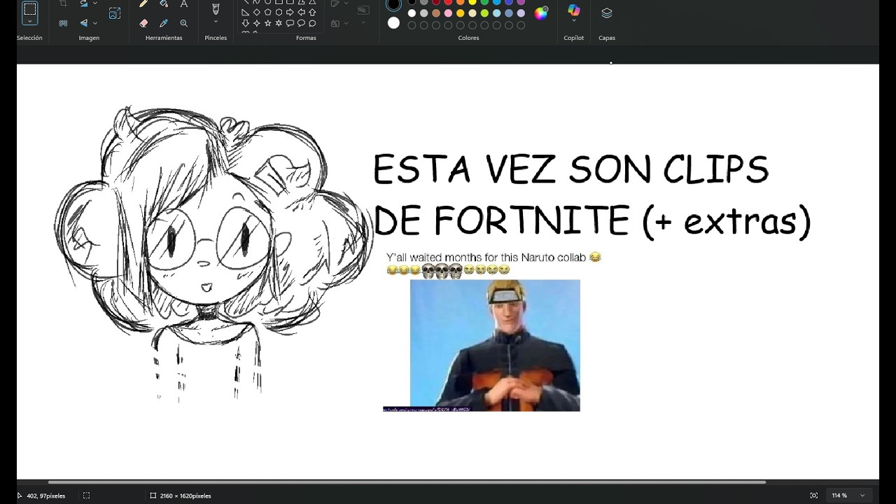Viewport: 896px width, 504px height.
Task: Click the Formas group label
Action: tap(306, 38)
